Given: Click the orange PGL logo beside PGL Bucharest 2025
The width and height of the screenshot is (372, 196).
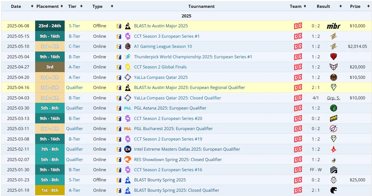Looking at the screenshot, I should coord(128,129).
